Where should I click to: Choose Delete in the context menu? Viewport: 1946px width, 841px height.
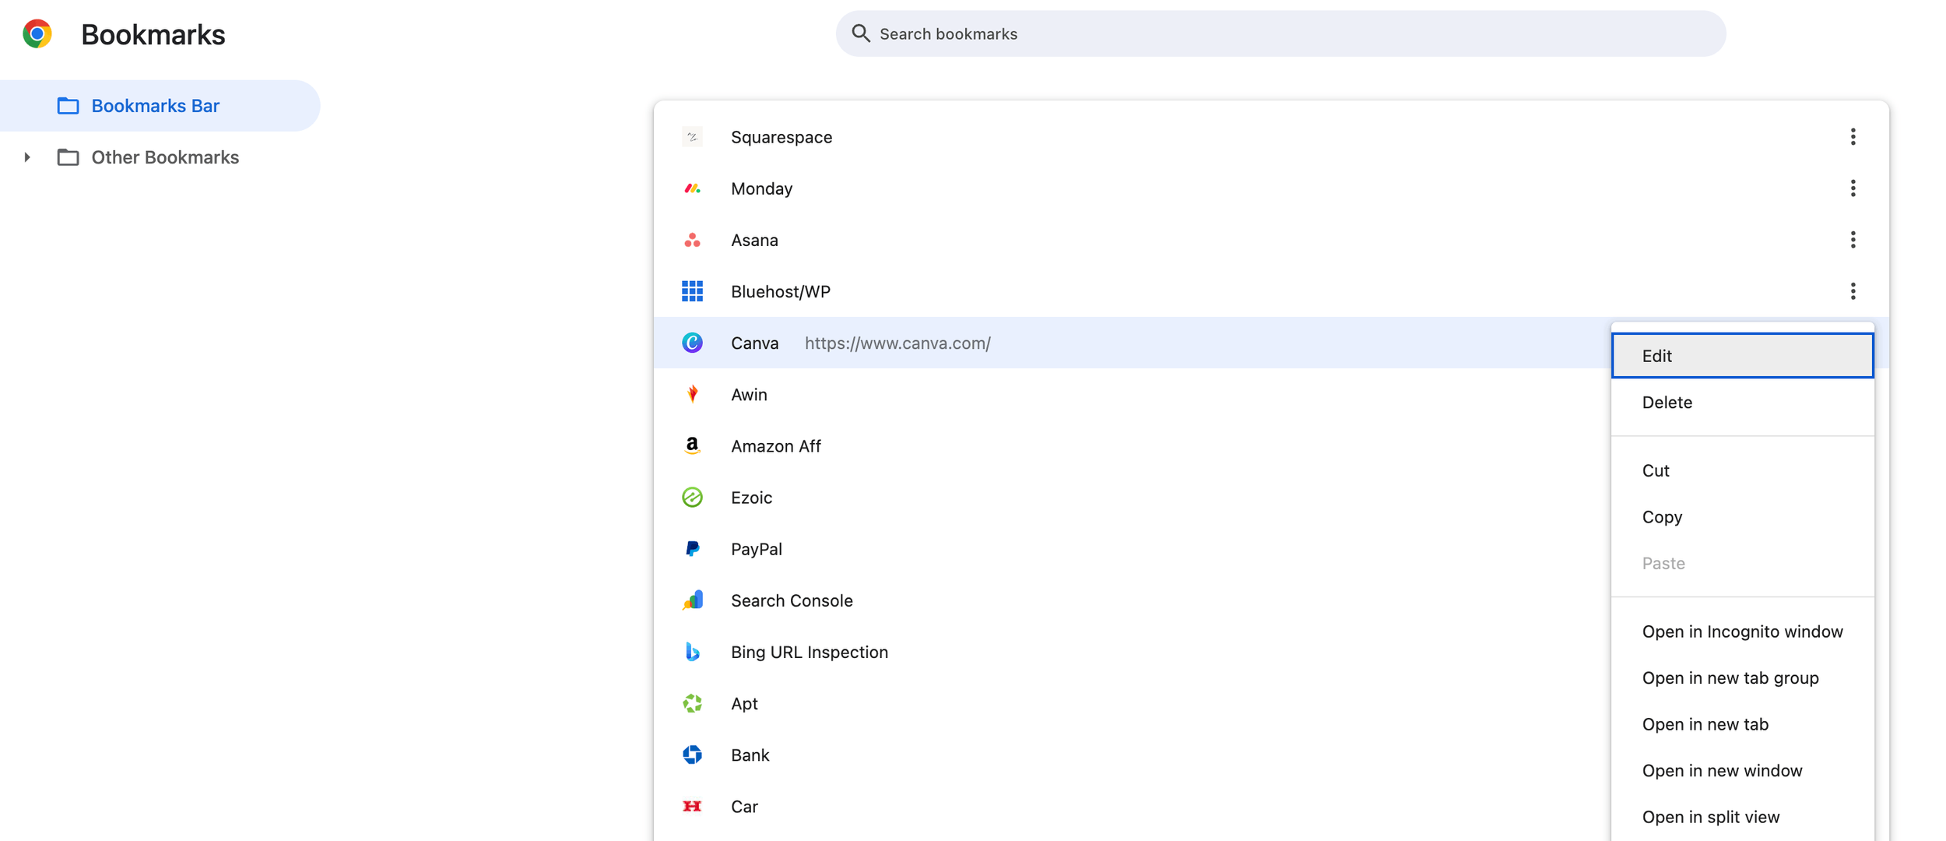pyautogui.click(x=1742, y=403)
